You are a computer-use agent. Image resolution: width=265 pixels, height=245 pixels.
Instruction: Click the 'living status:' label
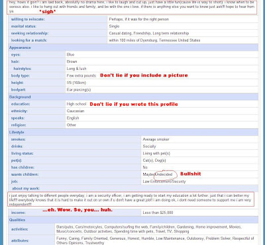[x=22, y=153]
